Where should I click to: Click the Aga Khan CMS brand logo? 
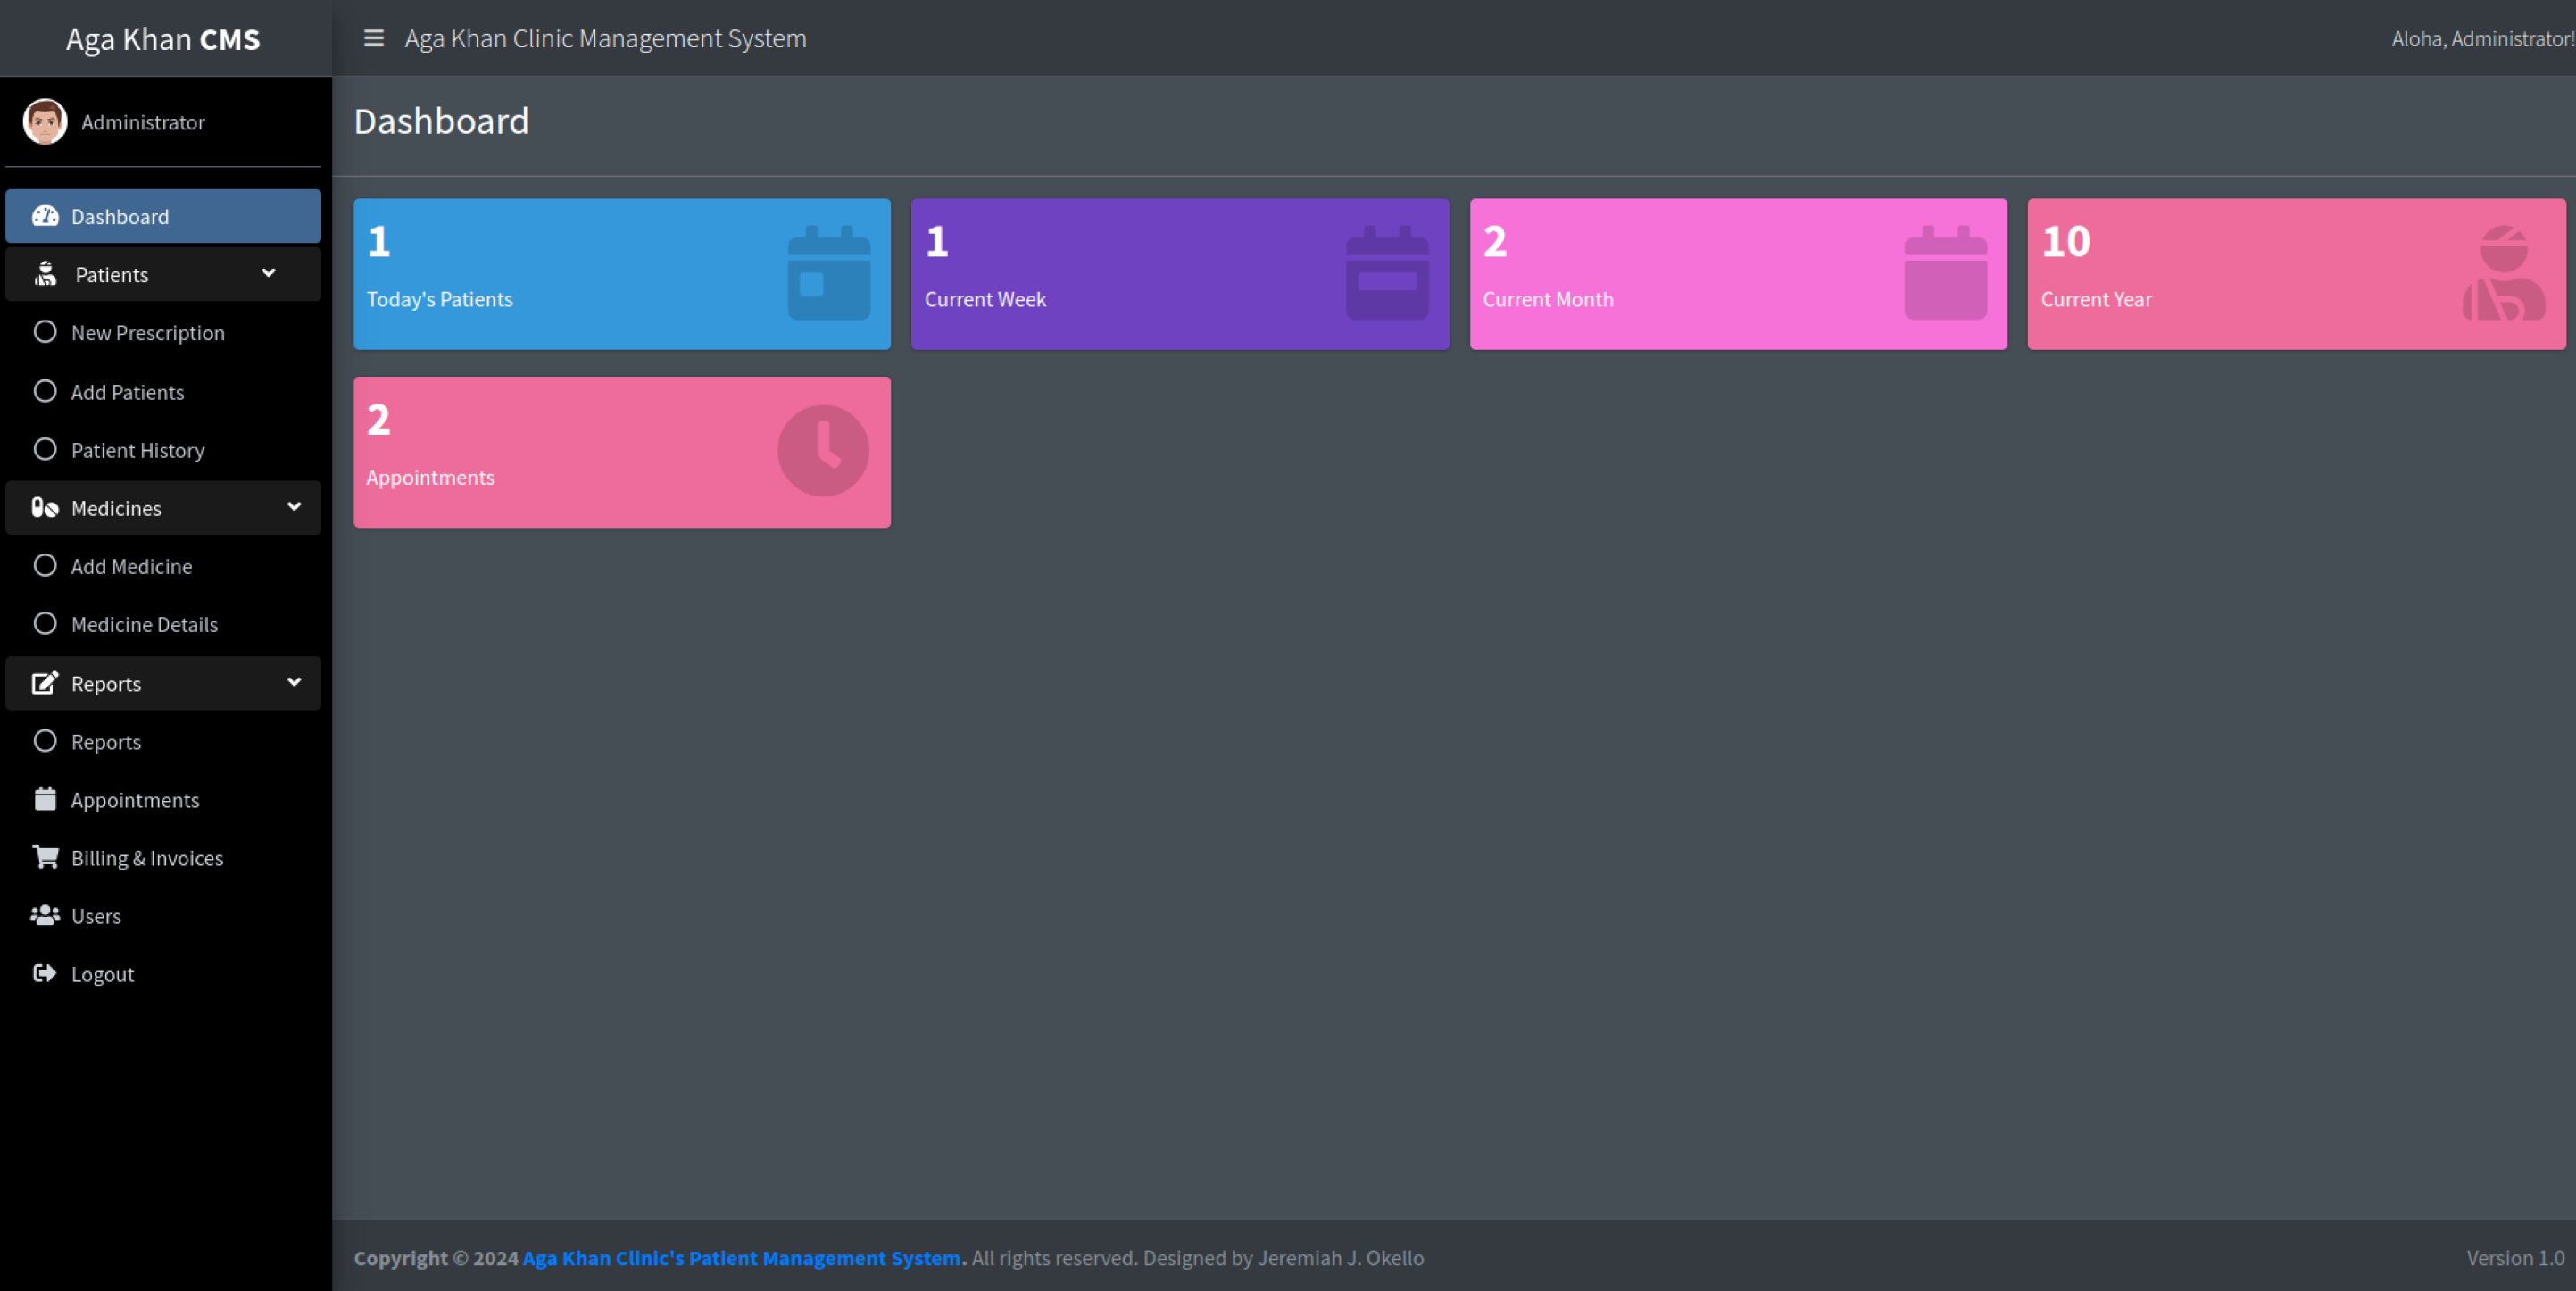tap(163, 39)
